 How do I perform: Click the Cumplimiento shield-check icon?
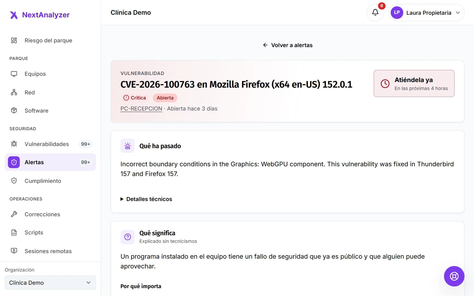click(x=14, y=181)
